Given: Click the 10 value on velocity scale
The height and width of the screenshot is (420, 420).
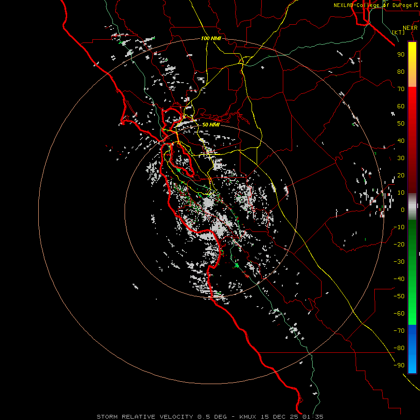Looking at the screenshot, I should (x=401, y=193).
